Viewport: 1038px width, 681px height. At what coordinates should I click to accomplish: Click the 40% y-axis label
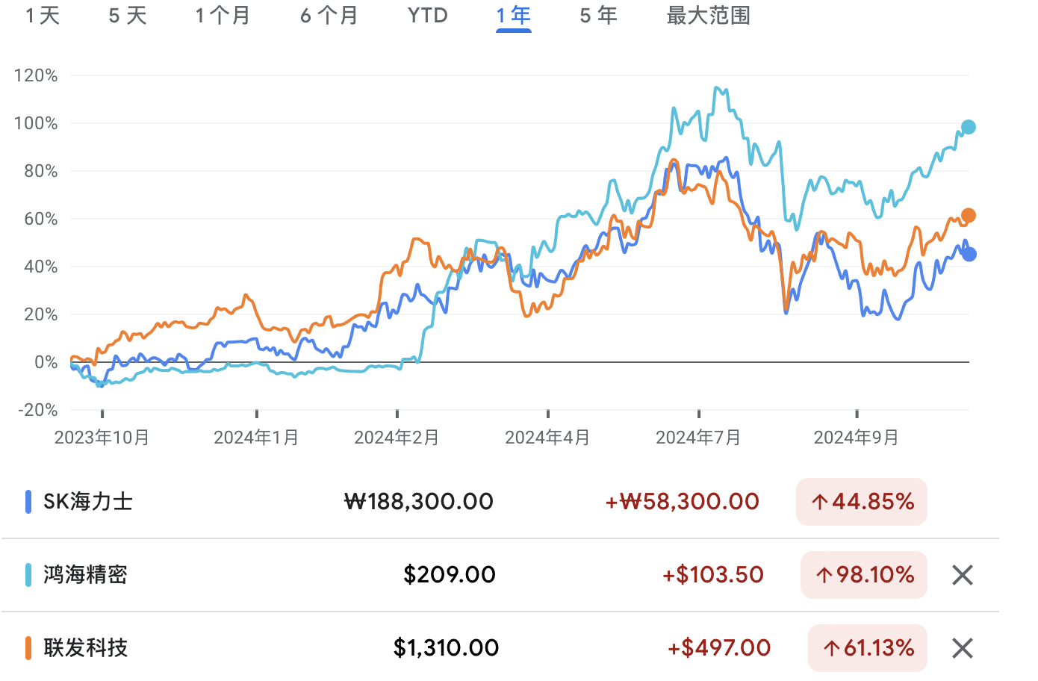point(41,267)
